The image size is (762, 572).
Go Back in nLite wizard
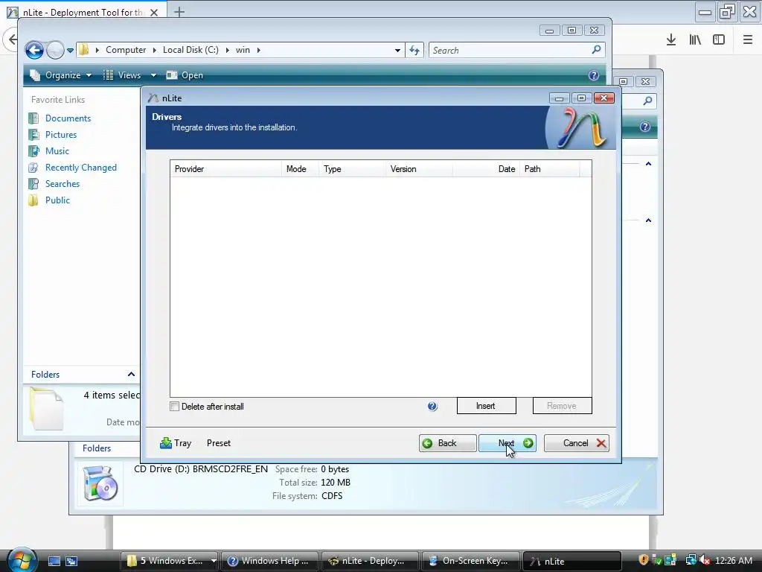point(447,443)
